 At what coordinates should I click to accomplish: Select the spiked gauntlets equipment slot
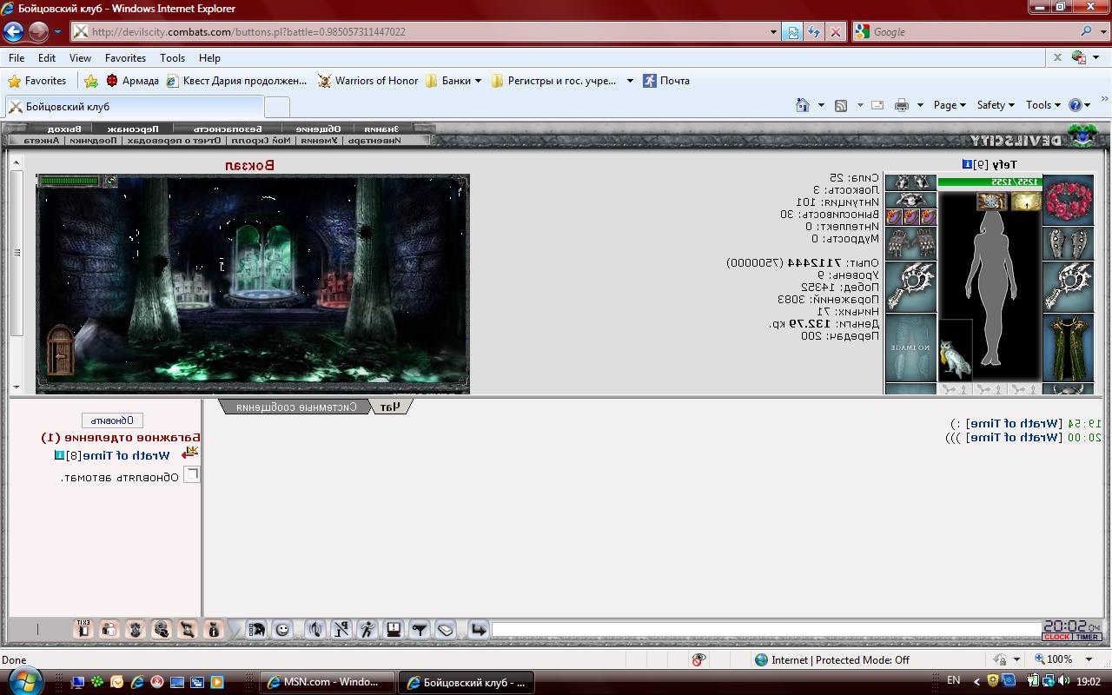click(x=910, y=243)
